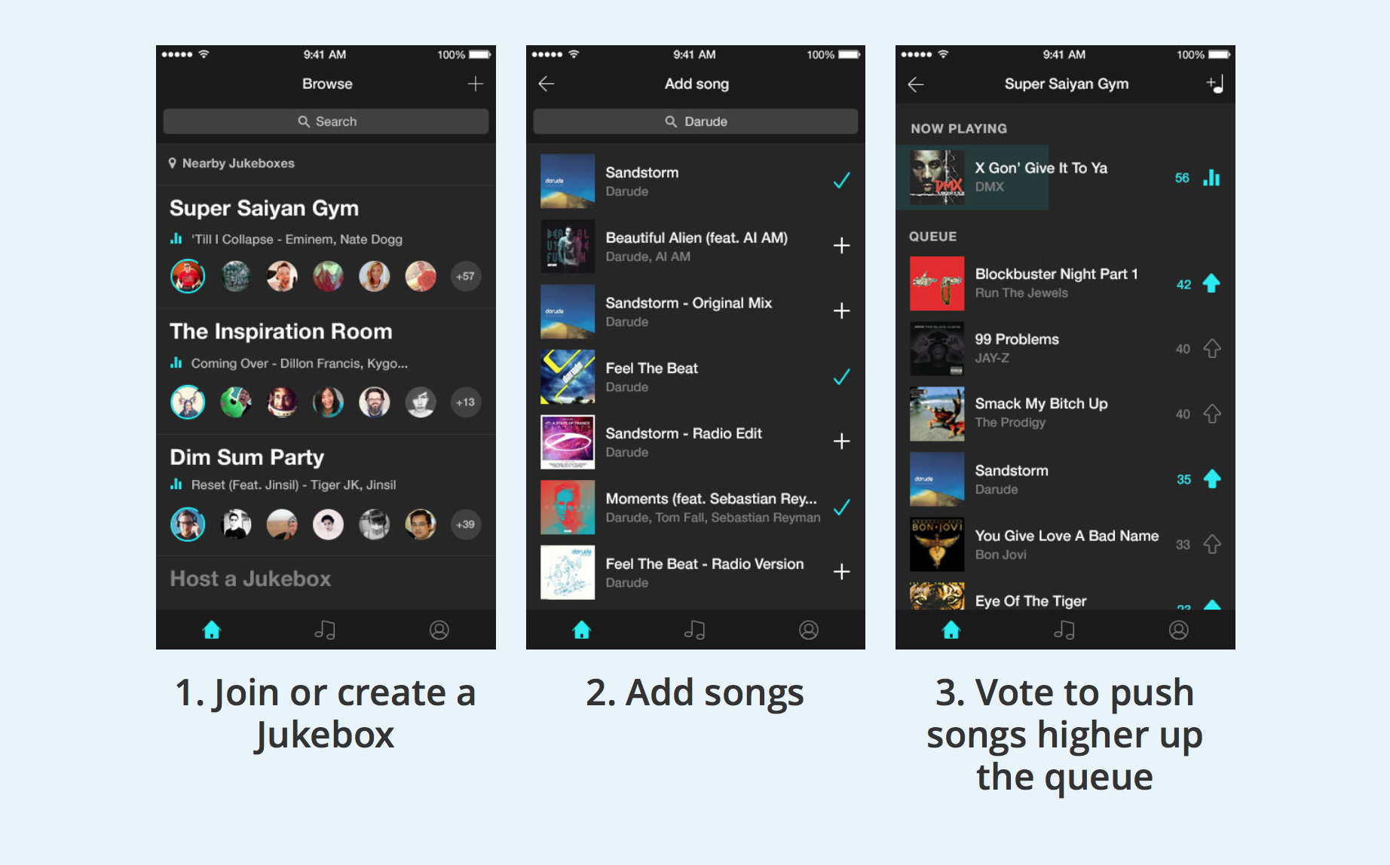1390x865 pixels.
Task: Tap home icon on Super Saiyan Gym screen
Action: pyautogui.click(x=951, y=630)
